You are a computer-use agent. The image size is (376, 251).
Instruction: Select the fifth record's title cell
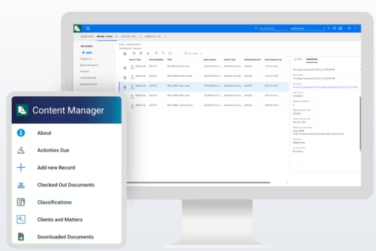point(180,105)
